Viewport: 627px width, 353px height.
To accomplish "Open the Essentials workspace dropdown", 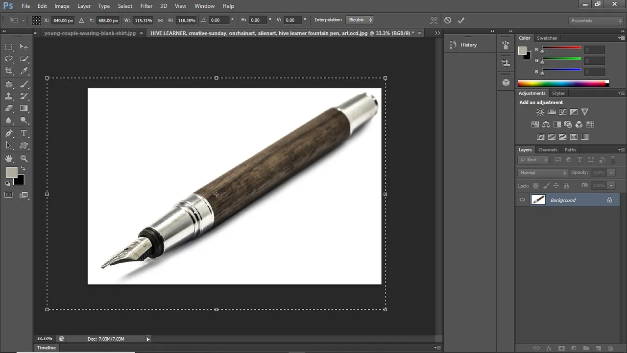I will pos(596,21).
